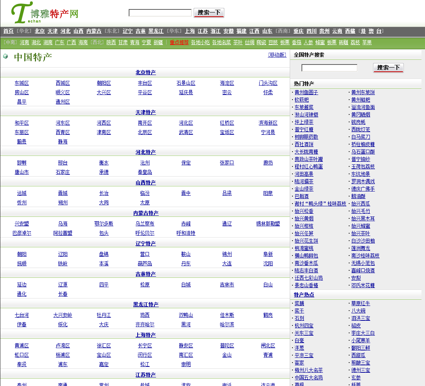The height and width of the screenshot is (386, 425).
Task: Open 呼和浩特 link
Action: (x=186, y=233)
